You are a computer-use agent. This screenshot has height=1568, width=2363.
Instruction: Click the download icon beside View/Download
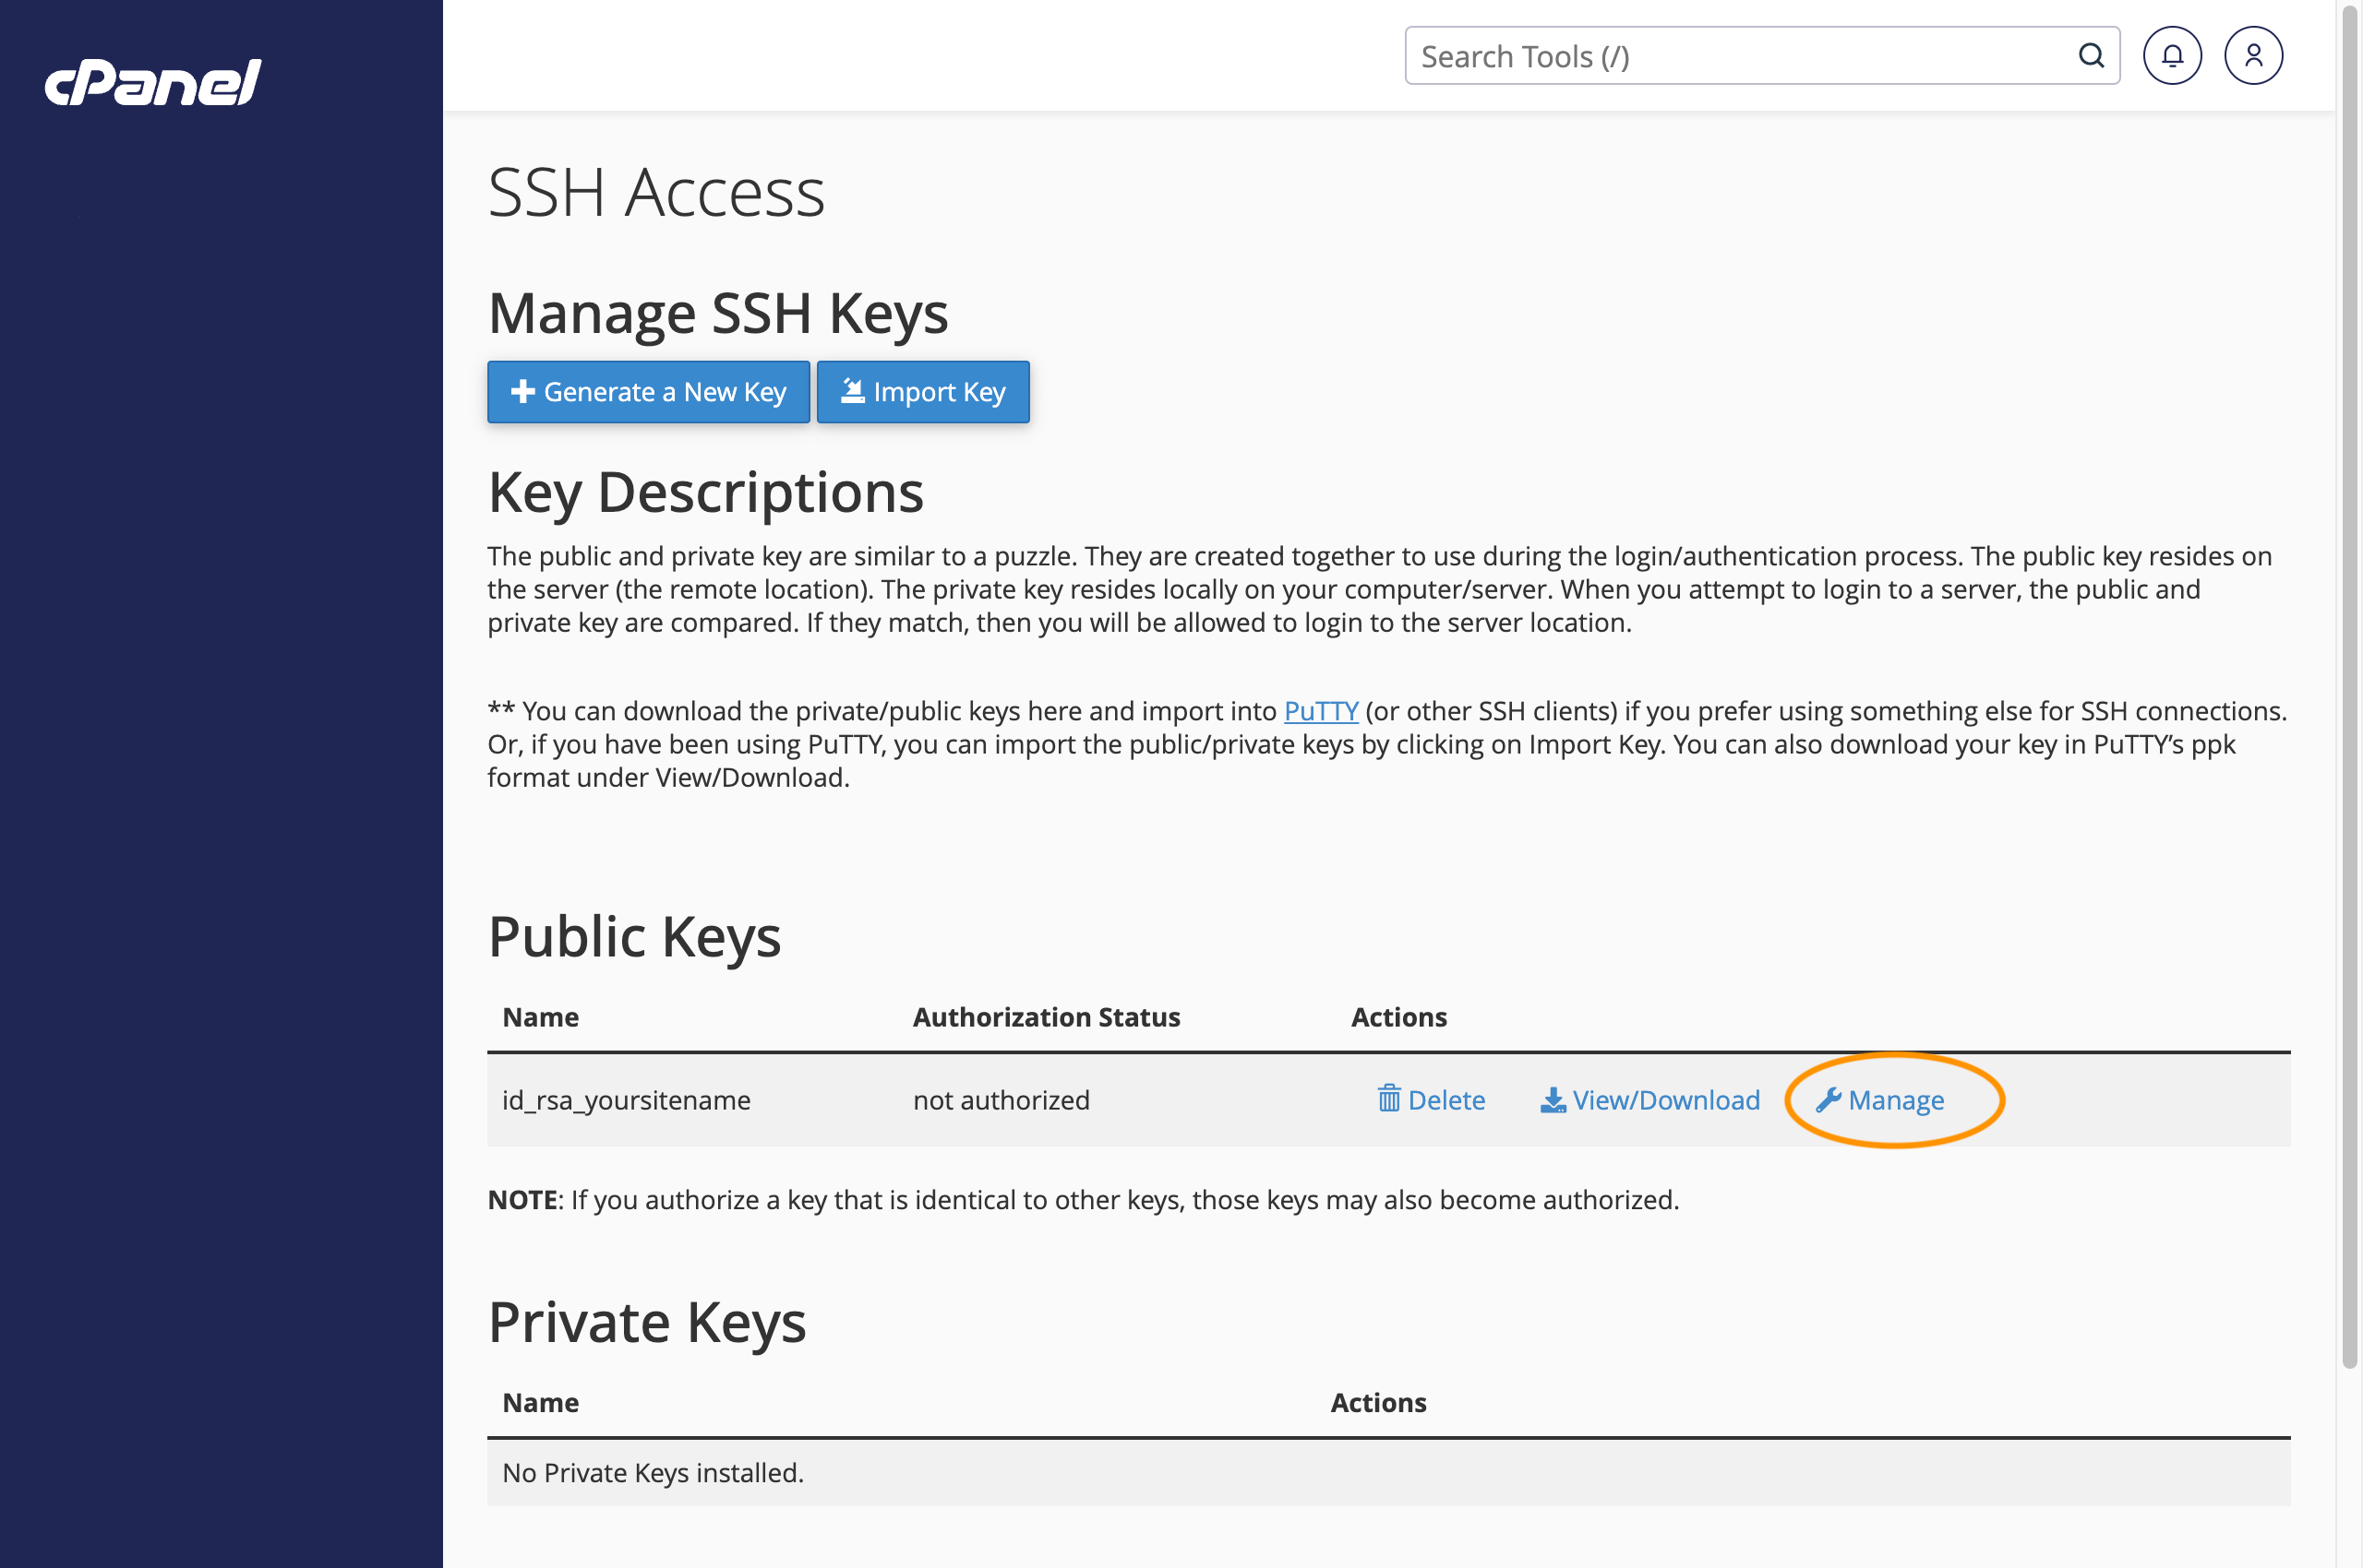click(x=1553, y=1099)
